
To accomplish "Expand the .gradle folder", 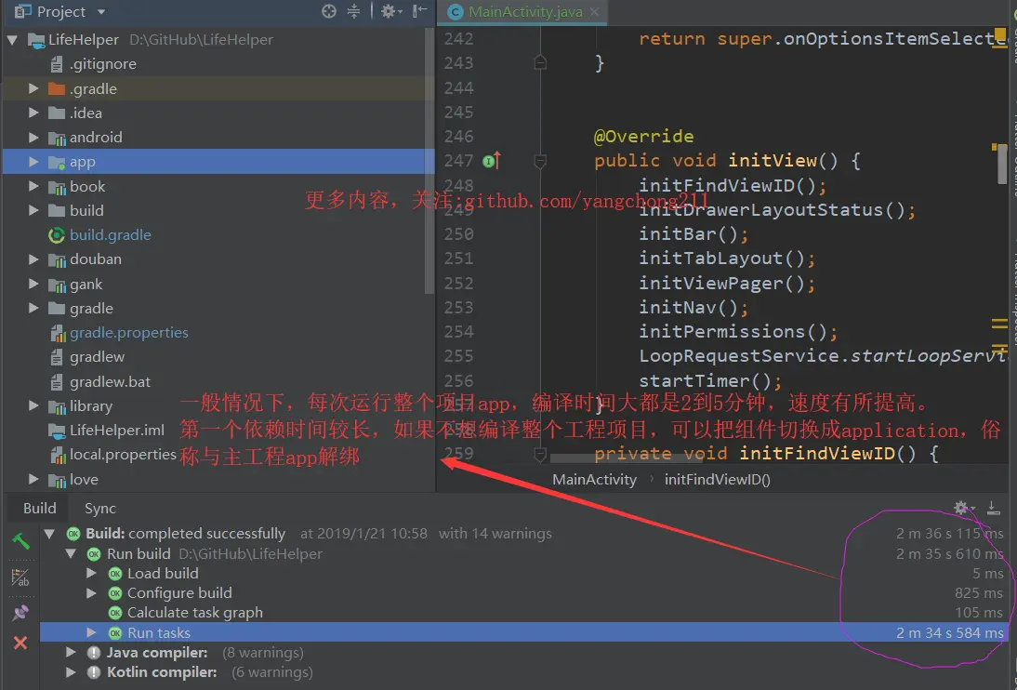I will coord(33,88).
